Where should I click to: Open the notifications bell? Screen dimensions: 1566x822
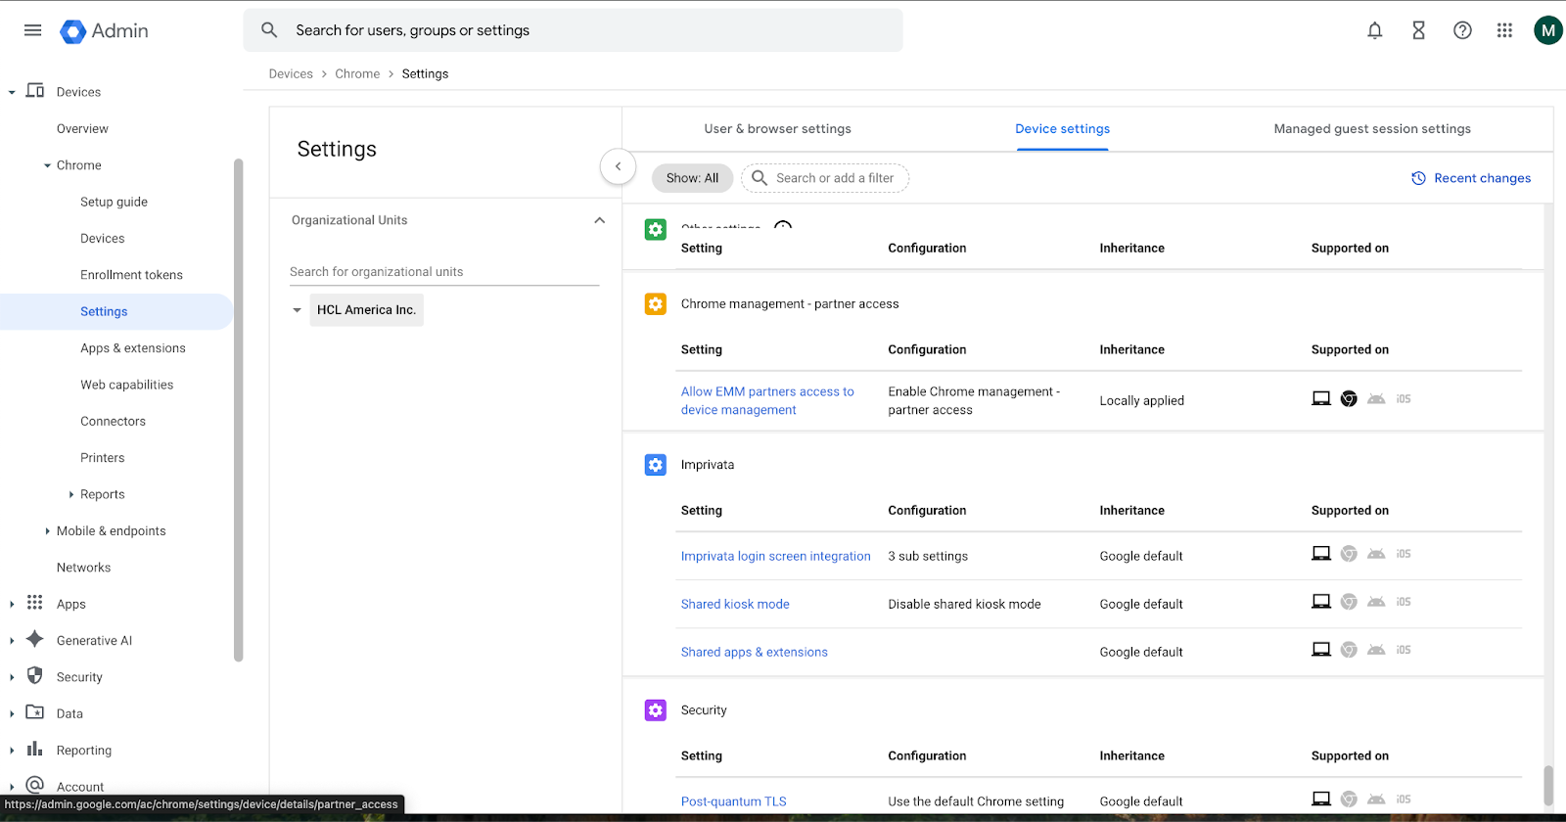pos(1374,30)
